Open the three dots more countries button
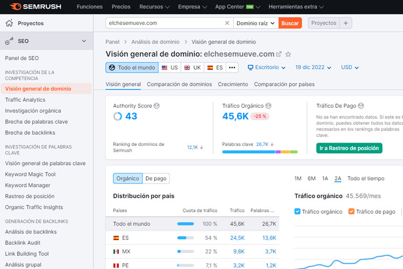403x269 pixels. click(232, 67)
